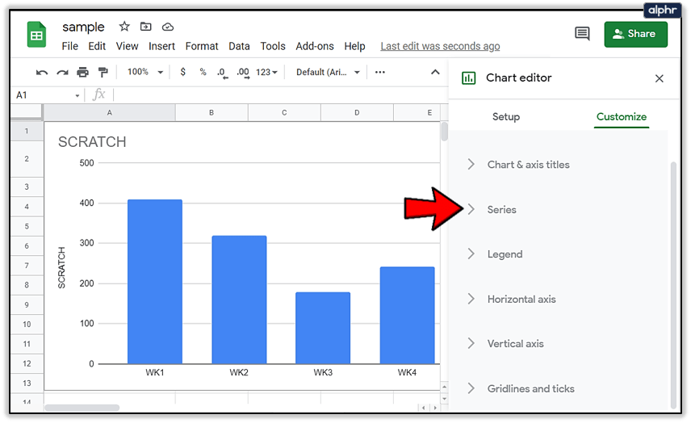This screenshot has width=691, height=423.
Task: Check the cloud save status icon
Action: click(x=167, y=27)
